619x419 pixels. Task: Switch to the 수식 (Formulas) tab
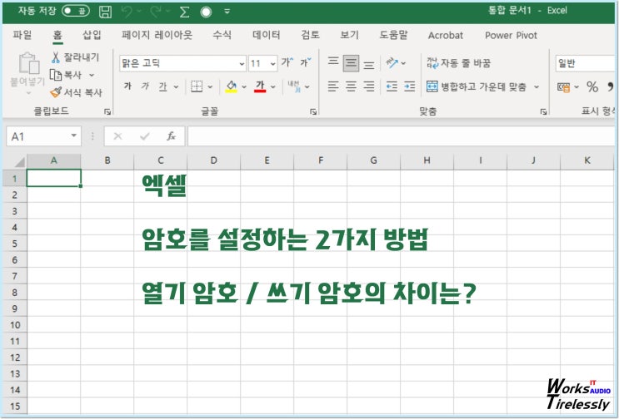[222, 35]
